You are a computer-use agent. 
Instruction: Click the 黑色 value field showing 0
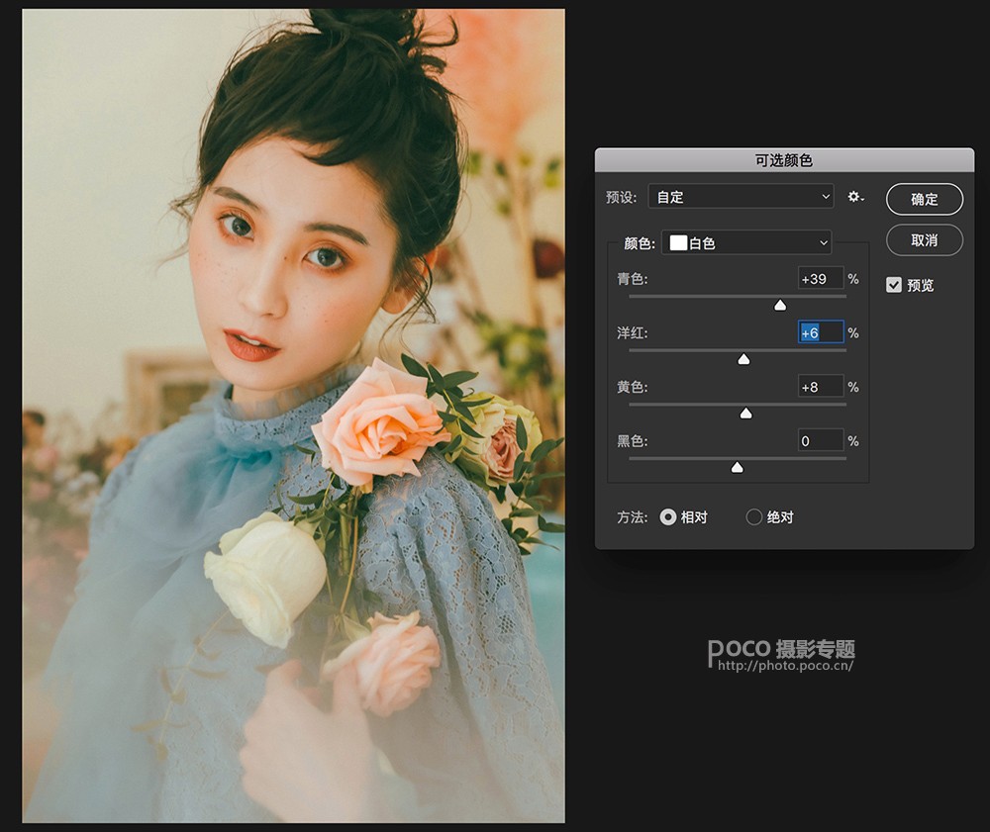point(820,441)
